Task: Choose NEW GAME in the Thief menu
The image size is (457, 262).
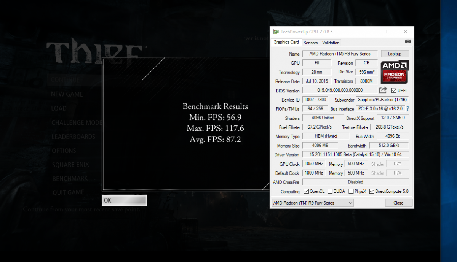Action: click(67, 94)
